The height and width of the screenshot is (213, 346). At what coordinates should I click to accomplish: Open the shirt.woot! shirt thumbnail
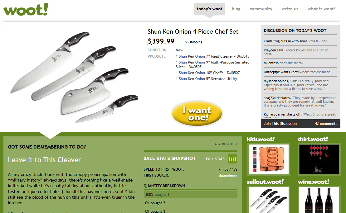point(319,159)
